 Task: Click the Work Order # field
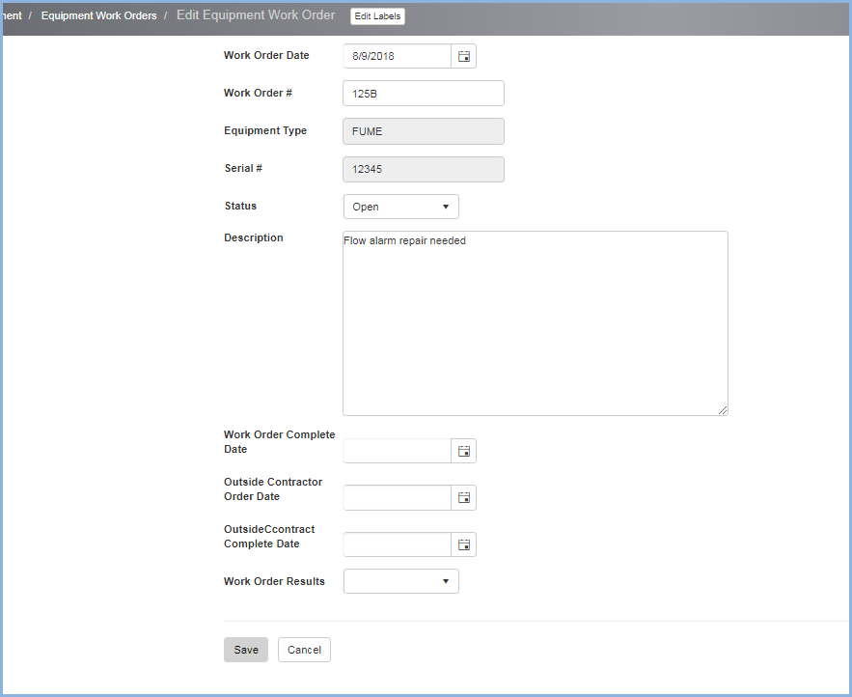pyautogui.click(x=424, y=94)
